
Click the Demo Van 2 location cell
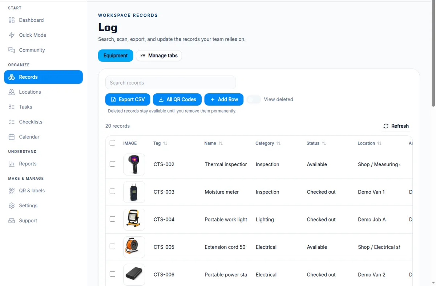pyautogui.click(x=371, y=275)
